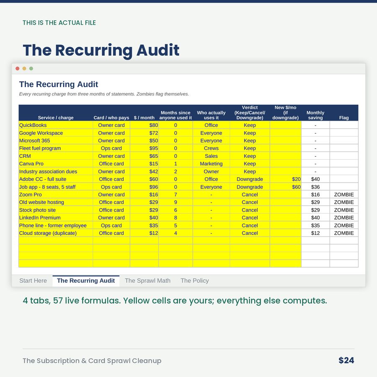Select The Recurring Audit sheet tab

(86, 281)
